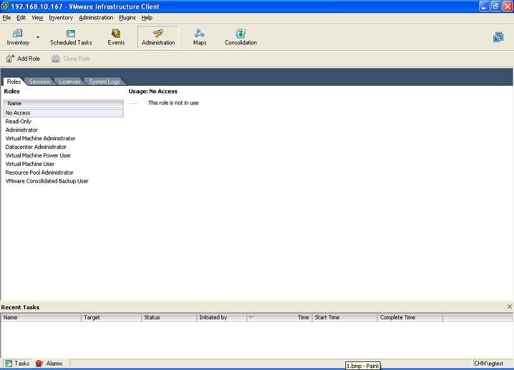Open the Inventory menu

coord(61,18)
